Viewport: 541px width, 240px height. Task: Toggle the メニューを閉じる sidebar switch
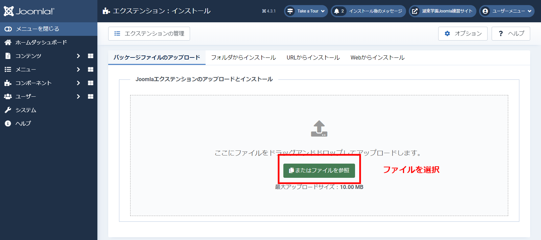click(x=8, y=29)
